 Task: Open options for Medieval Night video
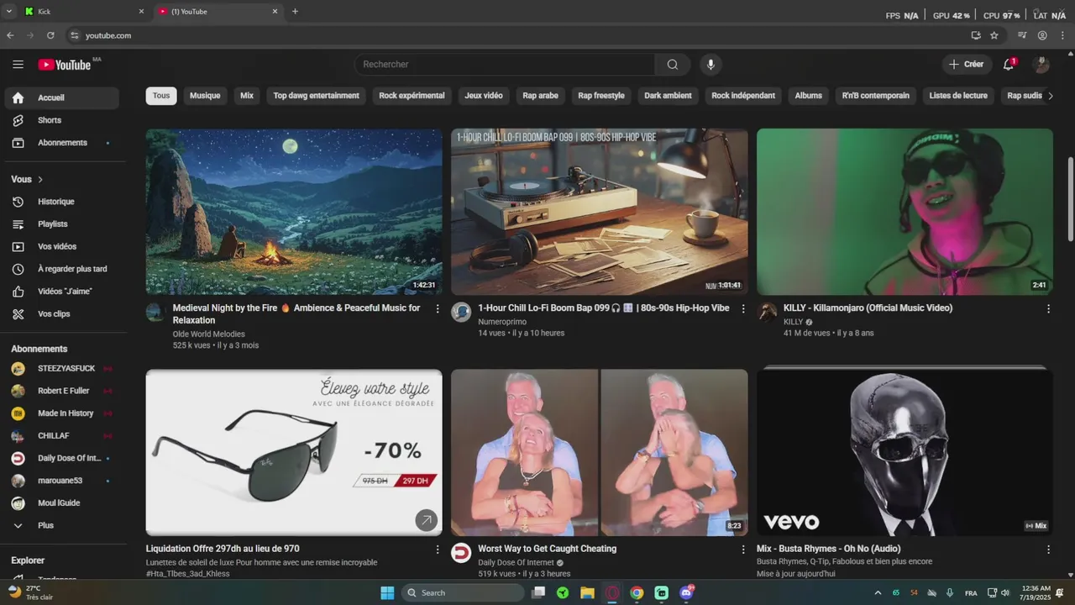tap(438, 308)
